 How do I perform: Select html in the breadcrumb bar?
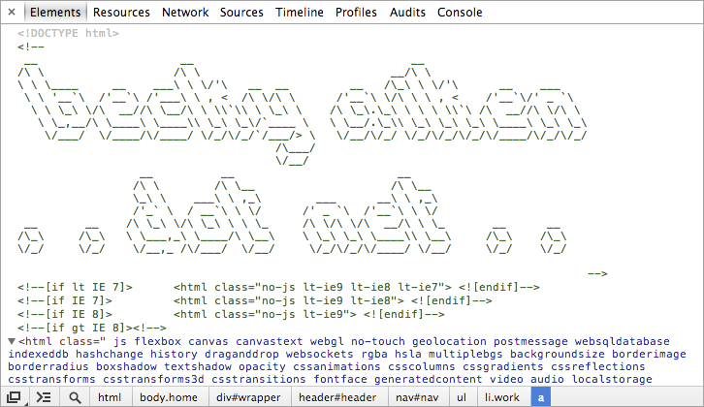[110, 397]
